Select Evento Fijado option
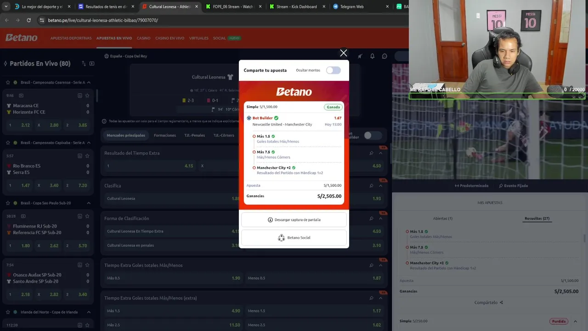The image size is (588, 331). 513,186
